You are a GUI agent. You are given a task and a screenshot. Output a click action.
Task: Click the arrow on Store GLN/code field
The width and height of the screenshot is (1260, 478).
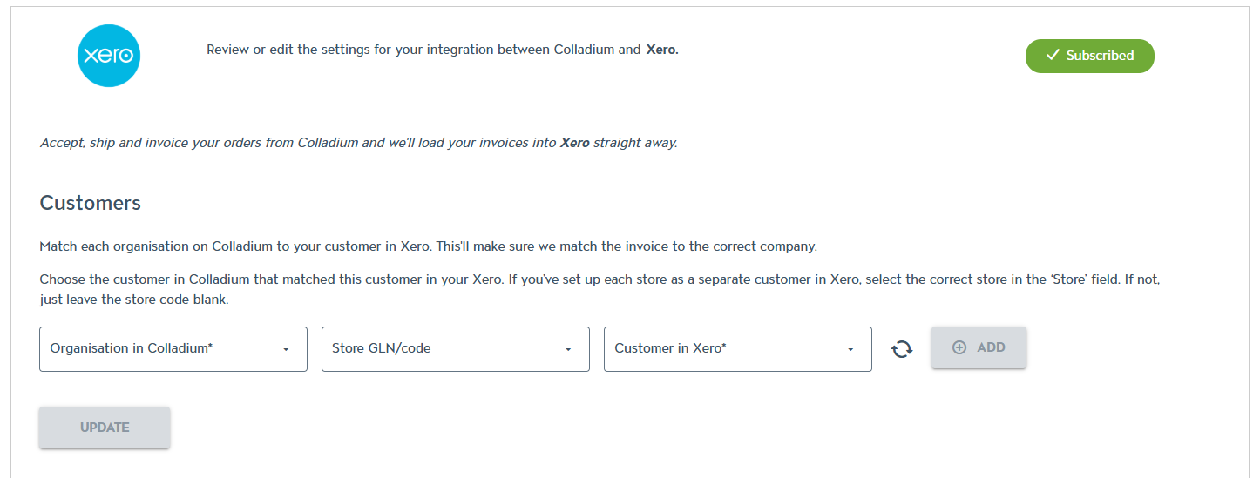(568, 350)
